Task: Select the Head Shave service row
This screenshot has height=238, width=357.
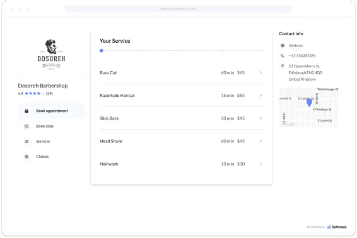Action: [182, 141]
